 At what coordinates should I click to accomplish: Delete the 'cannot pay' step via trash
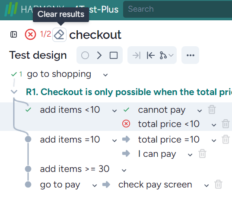pyautogui.click(x=212, y=110)
